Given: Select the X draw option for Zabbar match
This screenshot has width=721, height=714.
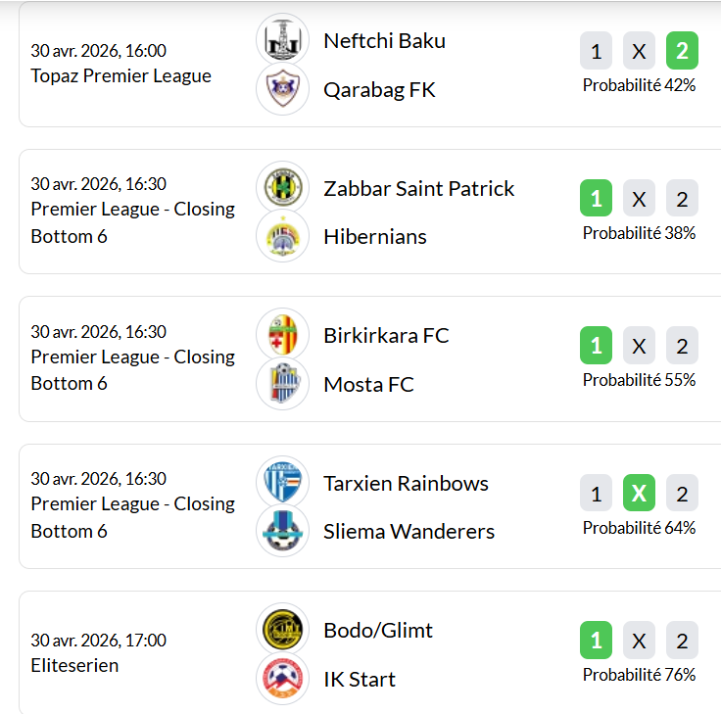Looking at the screenshot, I should (x=639, y=199).
